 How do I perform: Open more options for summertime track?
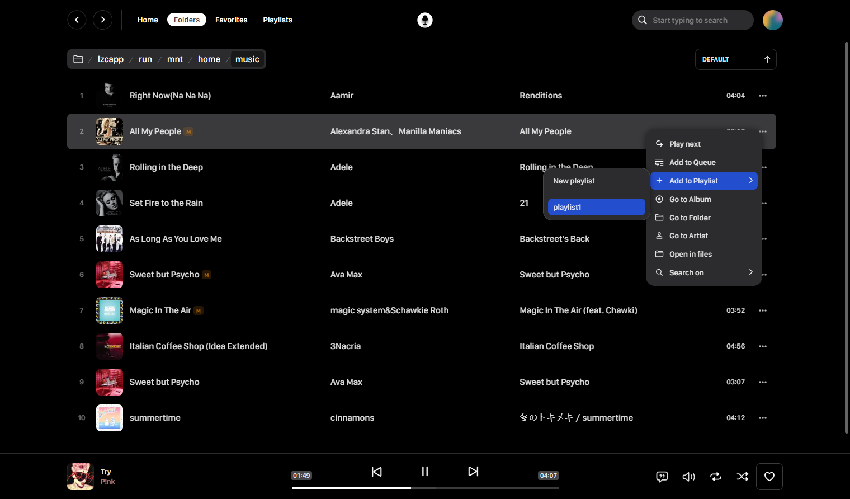click(763, 418)
